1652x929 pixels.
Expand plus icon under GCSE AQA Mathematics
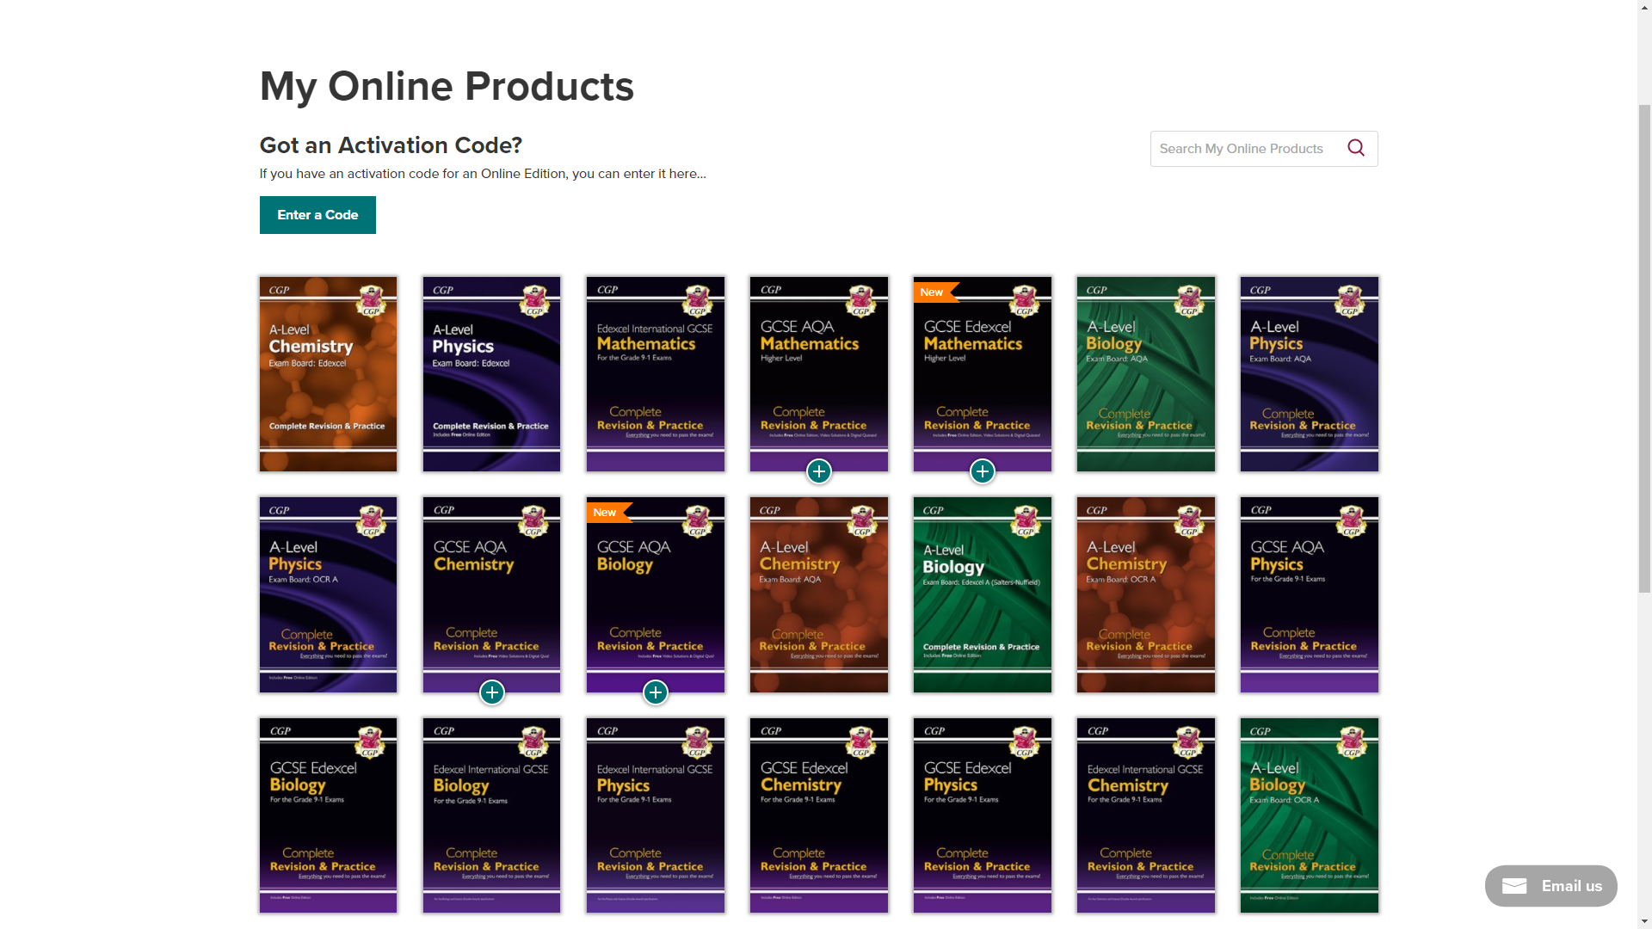pos(819,471)
